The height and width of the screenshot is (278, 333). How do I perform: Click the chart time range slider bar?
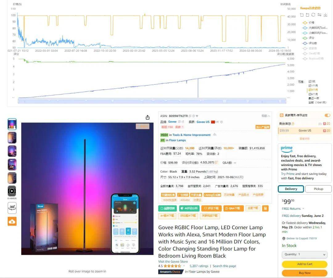[x=152, y=101]
